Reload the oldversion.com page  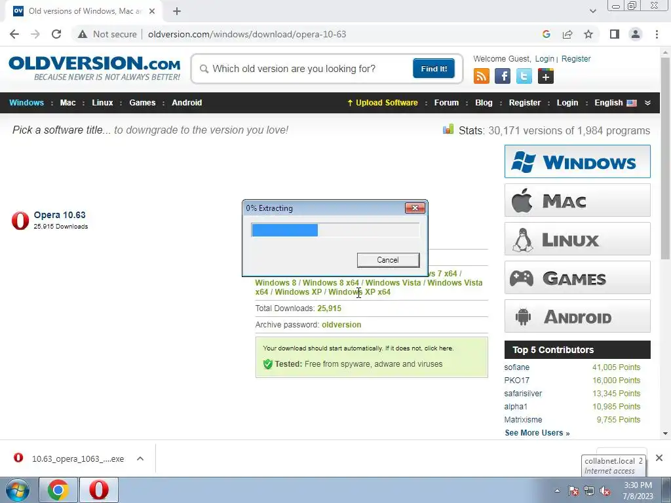click(56, 34)
